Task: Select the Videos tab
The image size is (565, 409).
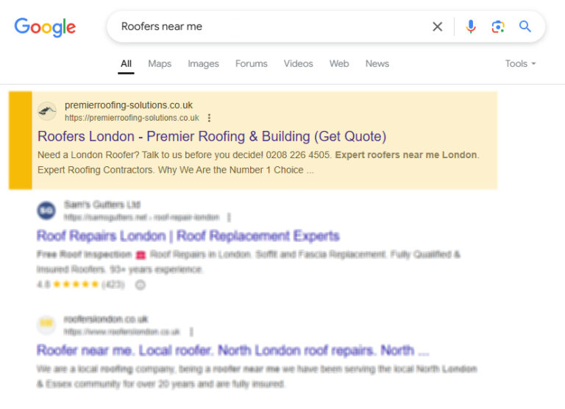Action: tap(298, 64)
